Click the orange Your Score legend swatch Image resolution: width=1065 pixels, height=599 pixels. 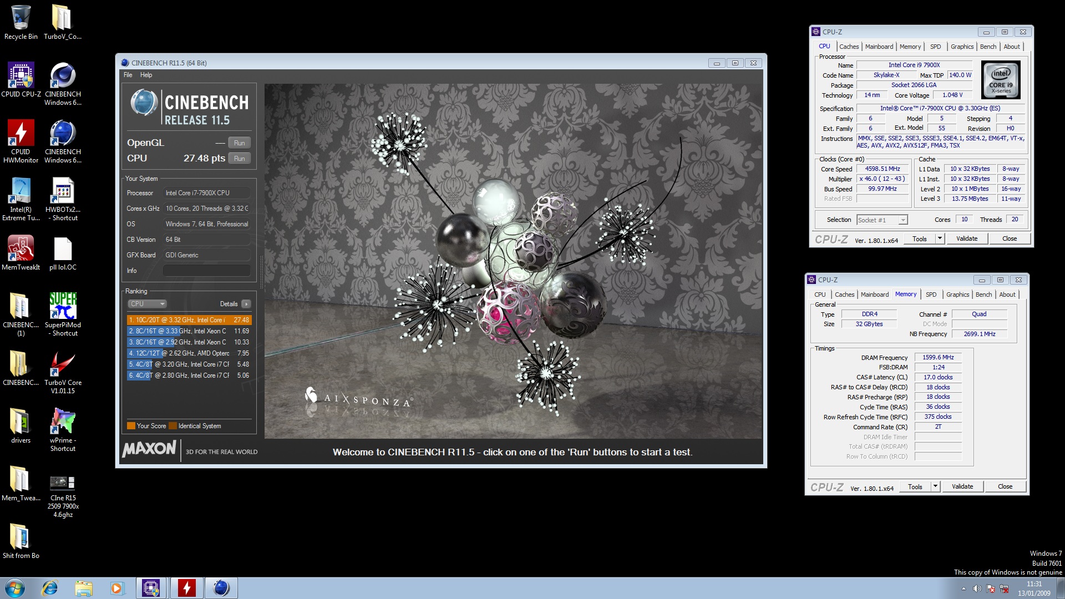(131, 426)
